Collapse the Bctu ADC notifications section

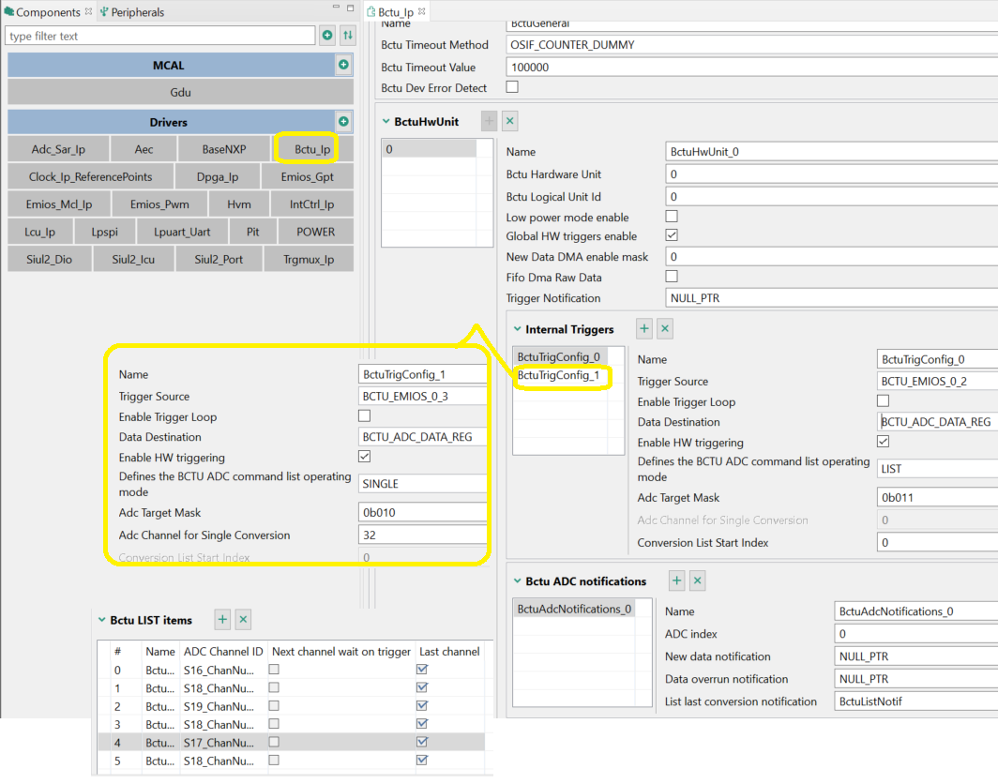[518, 580]
